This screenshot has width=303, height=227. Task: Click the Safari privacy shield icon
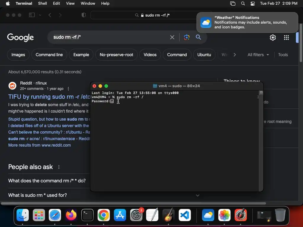point(84,15)
